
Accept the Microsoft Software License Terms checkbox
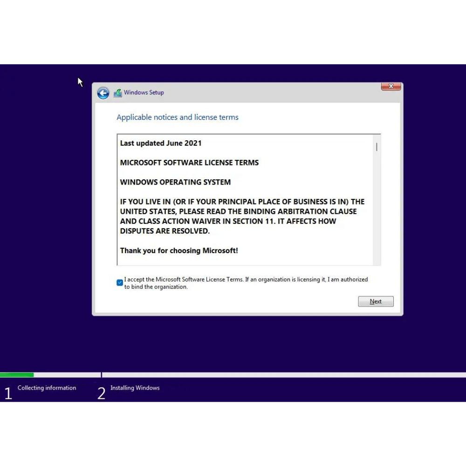[x=120, y=282]
